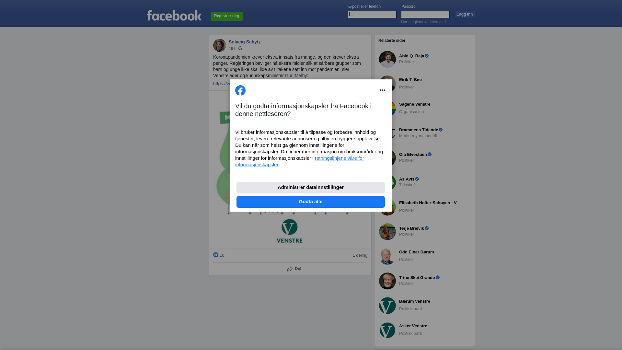Click the Asker Venstre logo icon
The height and width of the screenshot is (350, 622).
[387, 330]
